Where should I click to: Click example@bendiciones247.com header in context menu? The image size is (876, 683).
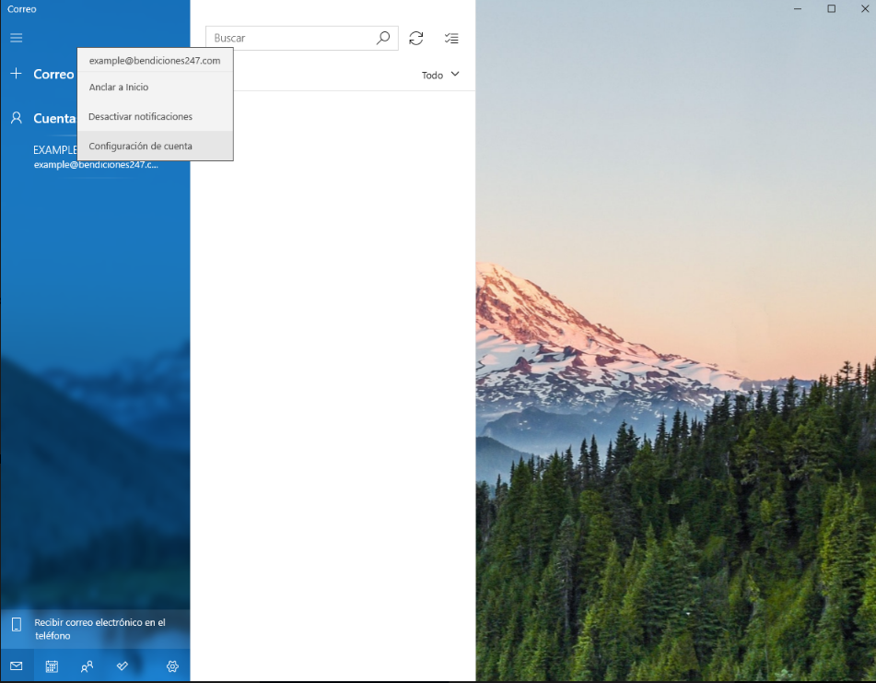point(155,60)
